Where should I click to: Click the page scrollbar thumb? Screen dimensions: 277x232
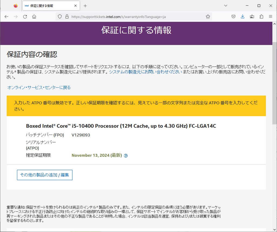coord(275,83)
